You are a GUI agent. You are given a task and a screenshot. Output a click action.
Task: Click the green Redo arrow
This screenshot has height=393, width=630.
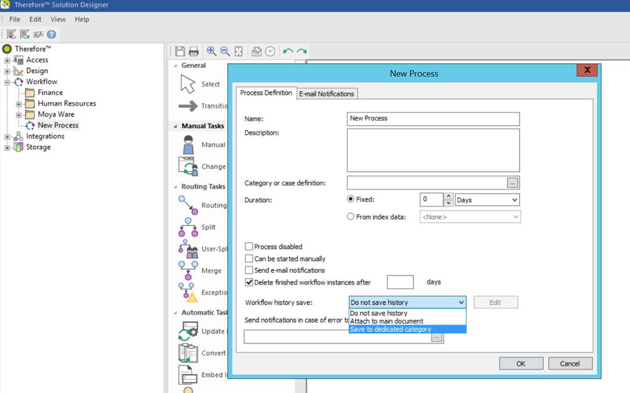[x=302, y=52]
